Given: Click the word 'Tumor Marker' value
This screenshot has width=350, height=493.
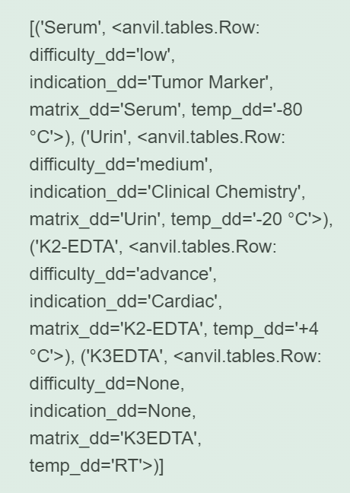Looking at the screenshot, I should coord(209,82).
